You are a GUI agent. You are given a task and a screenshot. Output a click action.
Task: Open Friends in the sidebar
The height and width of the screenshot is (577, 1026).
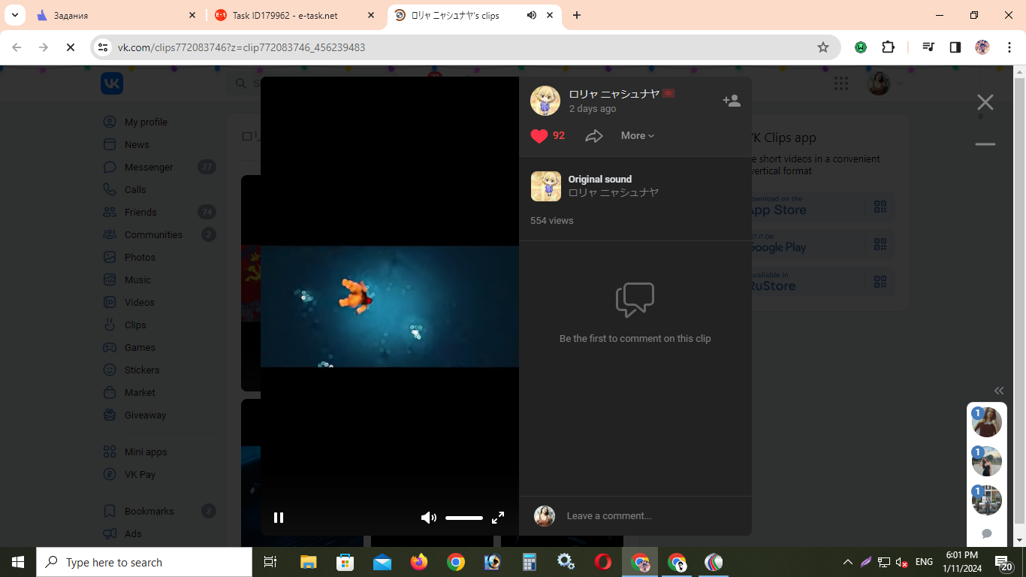pyautogui.click(x=140, y=212)
